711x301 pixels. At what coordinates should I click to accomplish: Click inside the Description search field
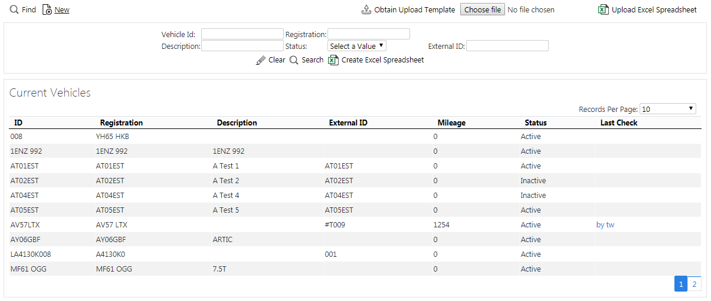[242, 46]
